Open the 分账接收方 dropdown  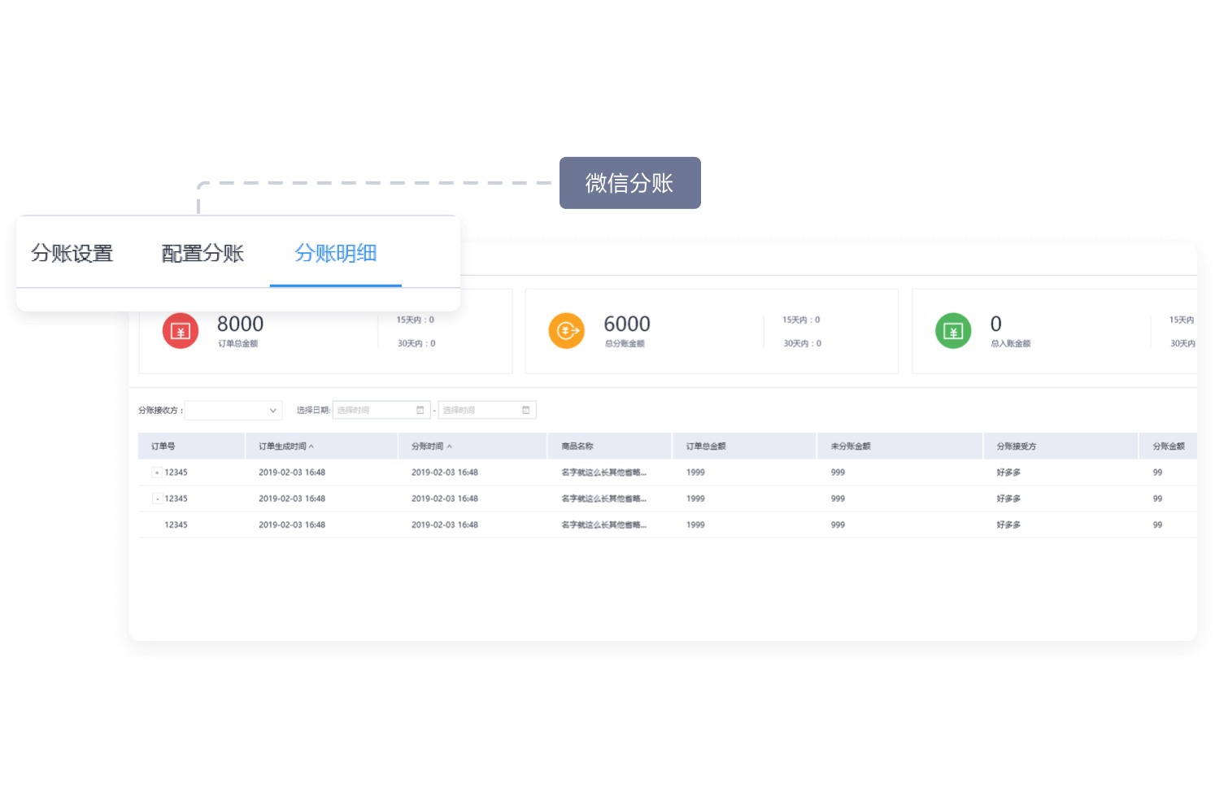(x=233, y=411)
